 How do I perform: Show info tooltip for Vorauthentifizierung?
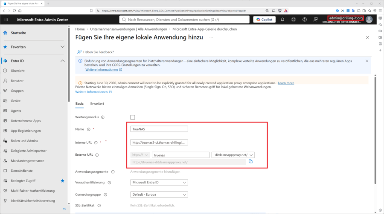point(110,183)
